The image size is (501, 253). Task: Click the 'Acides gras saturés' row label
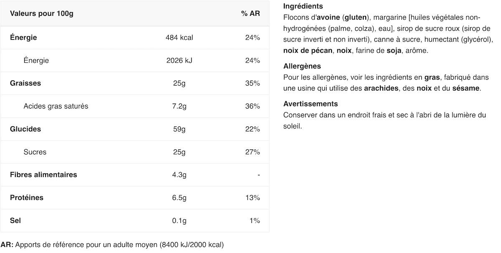pos(56,106)
